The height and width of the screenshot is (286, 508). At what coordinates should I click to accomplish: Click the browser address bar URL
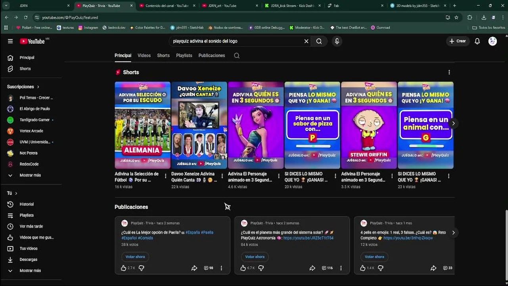[x=70, y=17]
